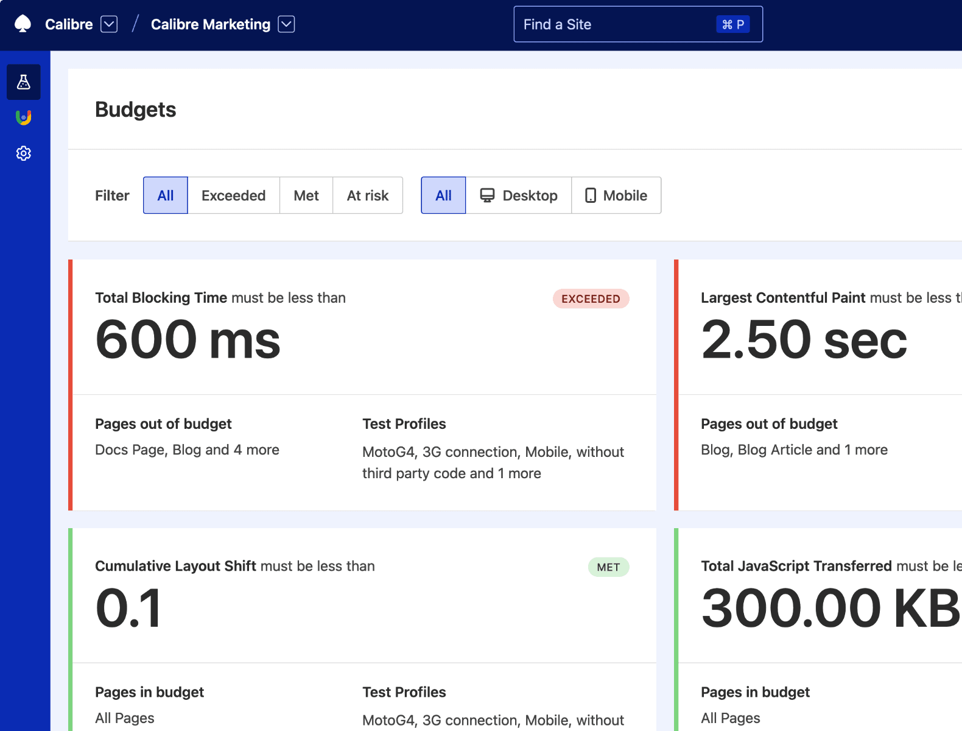
Task: Click the command P shortcut badge
Action: [732, 24]
